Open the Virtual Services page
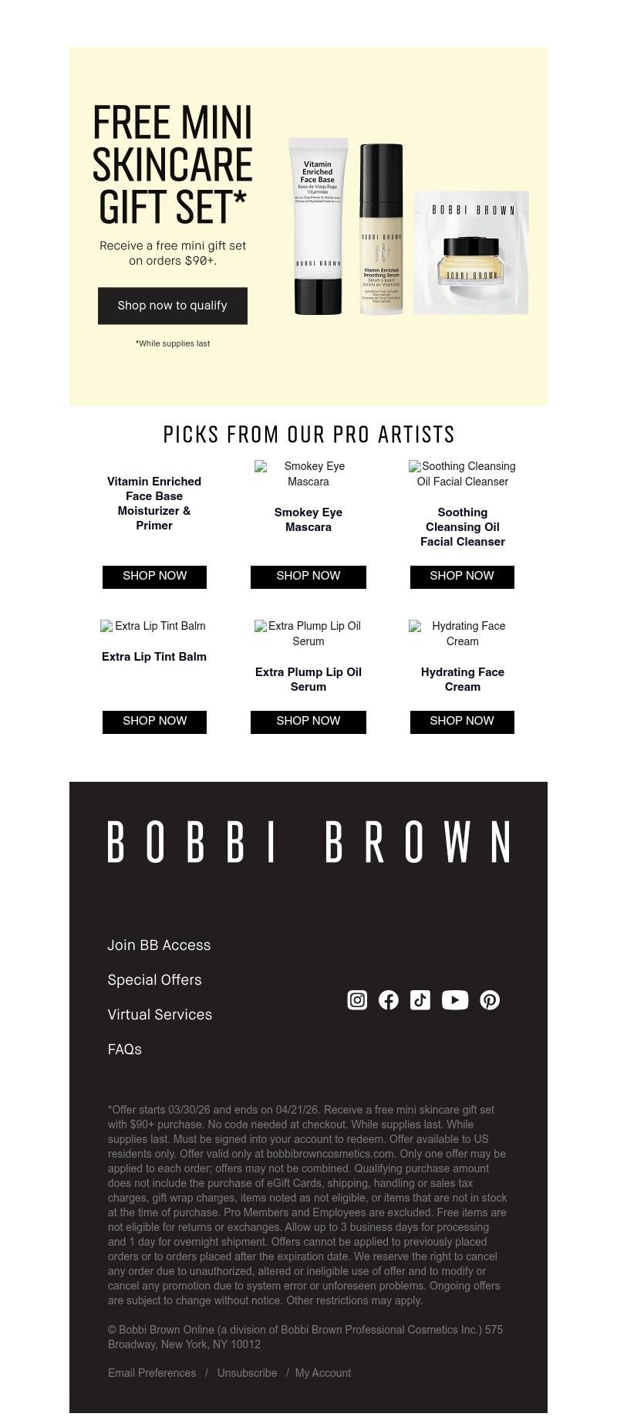 click(x=160, y=1014)
